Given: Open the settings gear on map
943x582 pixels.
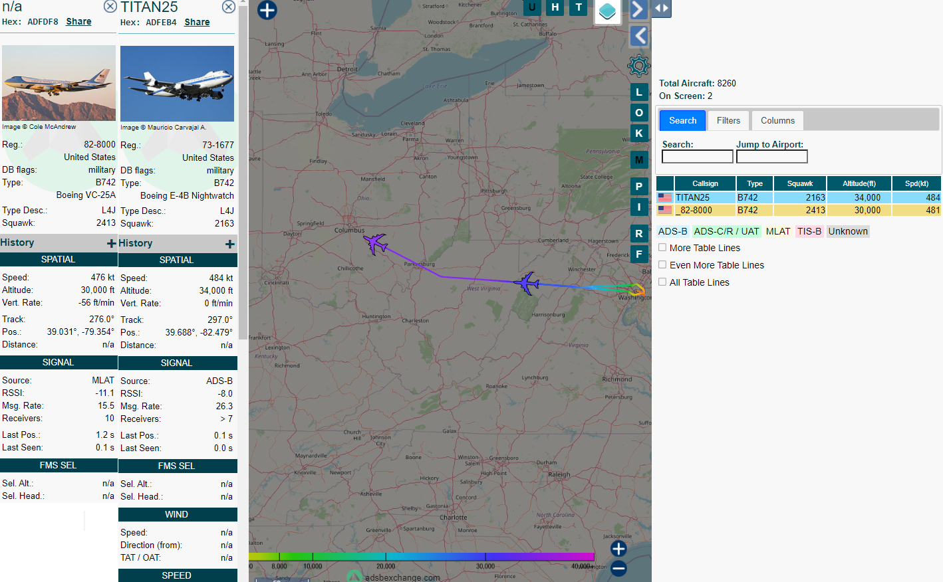Looking at the screenshot, I should coord(638,65).
